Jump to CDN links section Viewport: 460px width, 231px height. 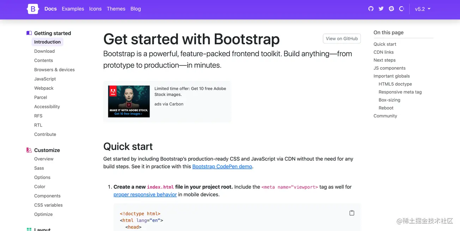click(x=383, y=52)
